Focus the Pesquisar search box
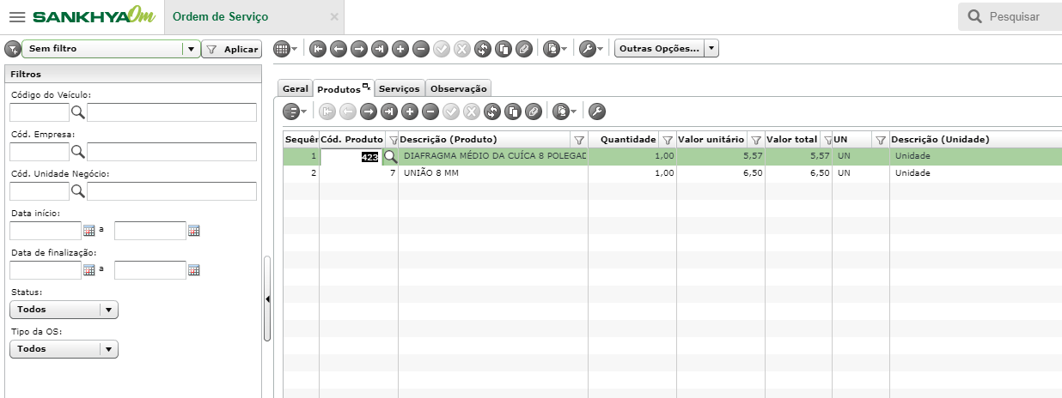 (1010, 16)
